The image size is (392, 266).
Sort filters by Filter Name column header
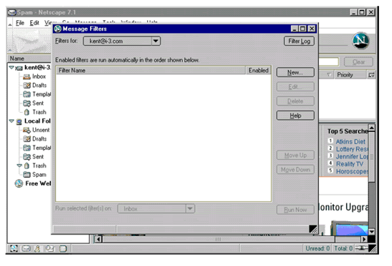coord(151,70)
